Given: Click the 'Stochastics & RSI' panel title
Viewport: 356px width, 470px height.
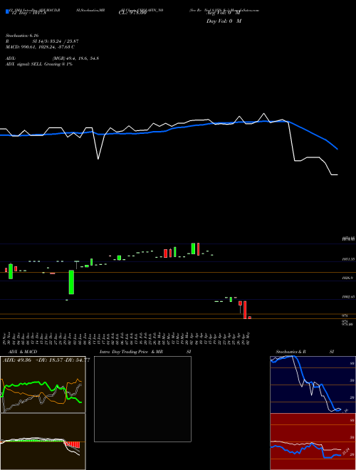Looking at the screenshot, I should (305, 352).
